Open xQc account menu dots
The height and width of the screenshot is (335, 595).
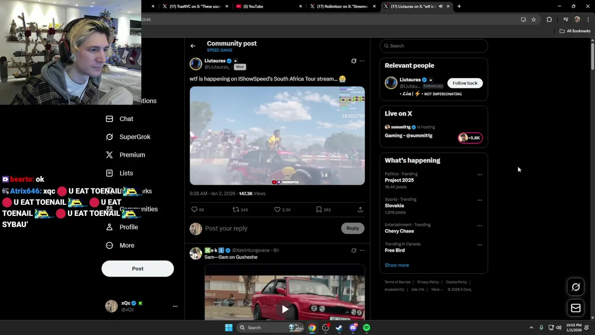tap(175, 306)
